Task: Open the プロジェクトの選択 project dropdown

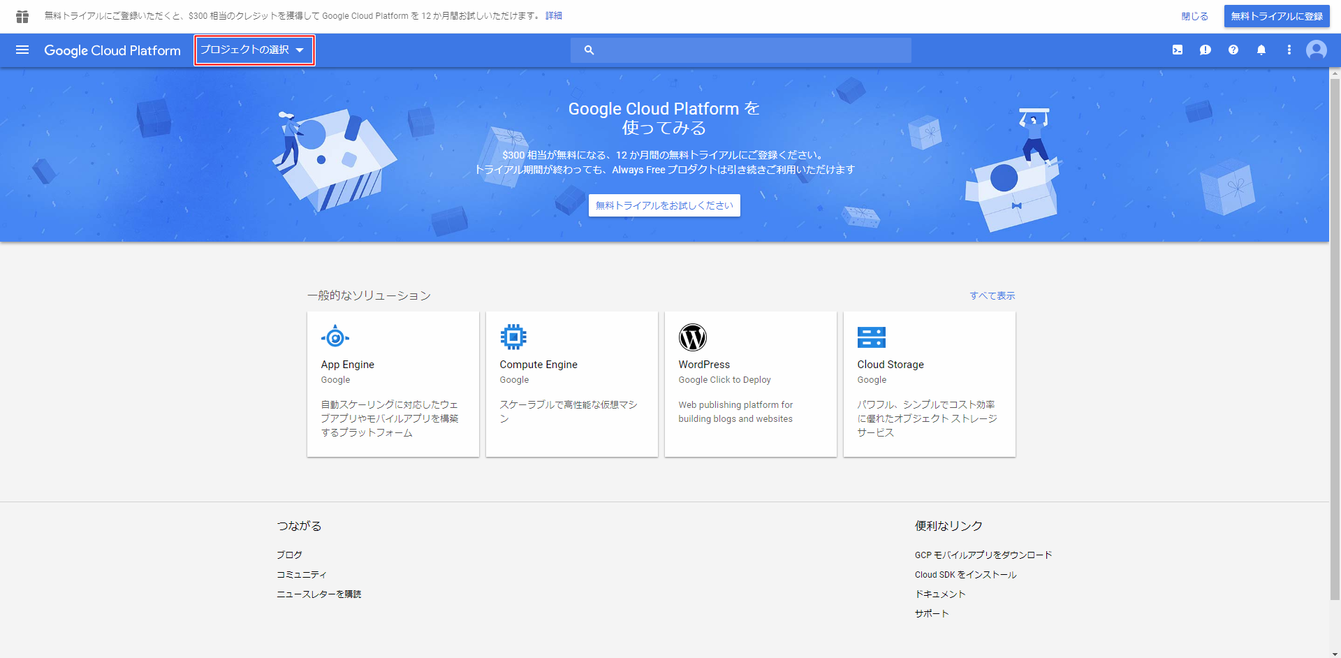Action: 254,50
